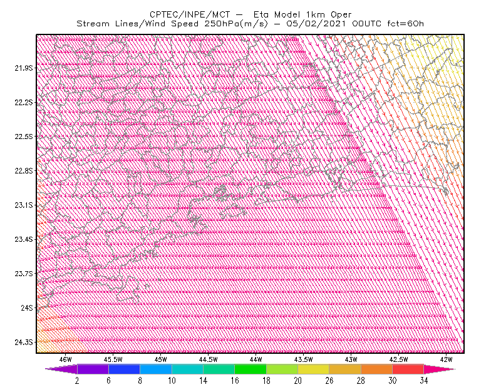
Task: Click the purple left arrow end of colorbar
Action: tap(61, 369)
